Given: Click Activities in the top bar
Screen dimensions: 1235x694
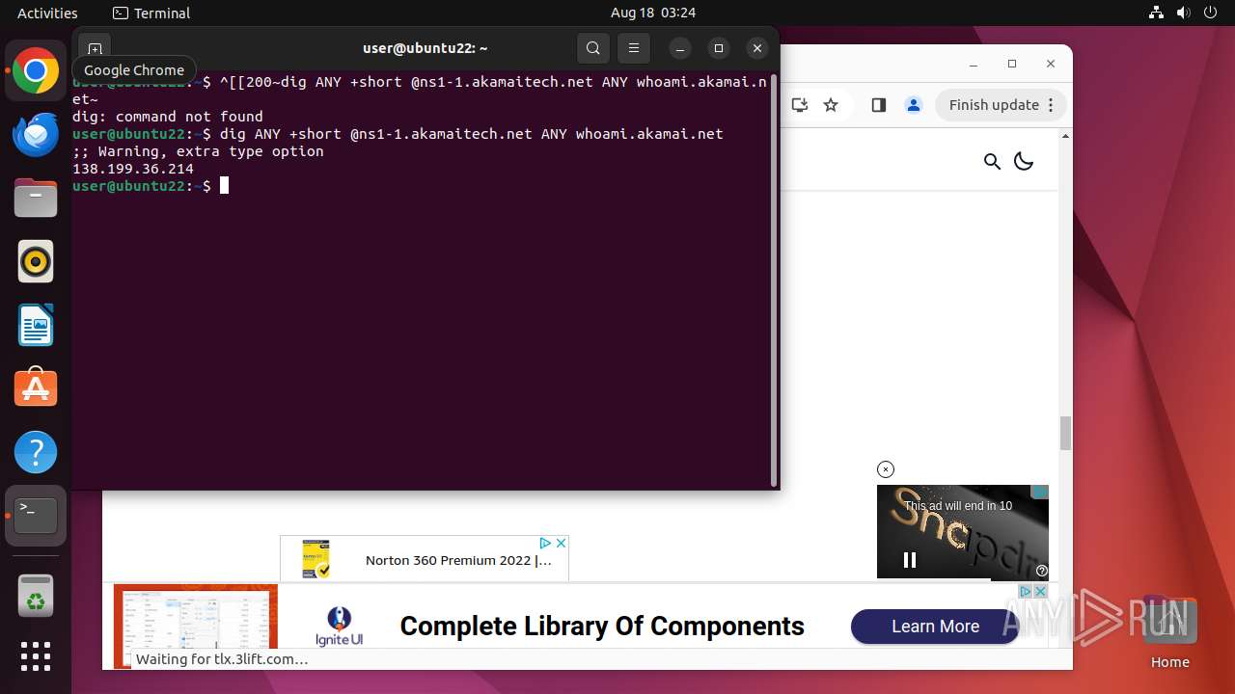Looking at the screenshot, I should (x=47, y=13).
